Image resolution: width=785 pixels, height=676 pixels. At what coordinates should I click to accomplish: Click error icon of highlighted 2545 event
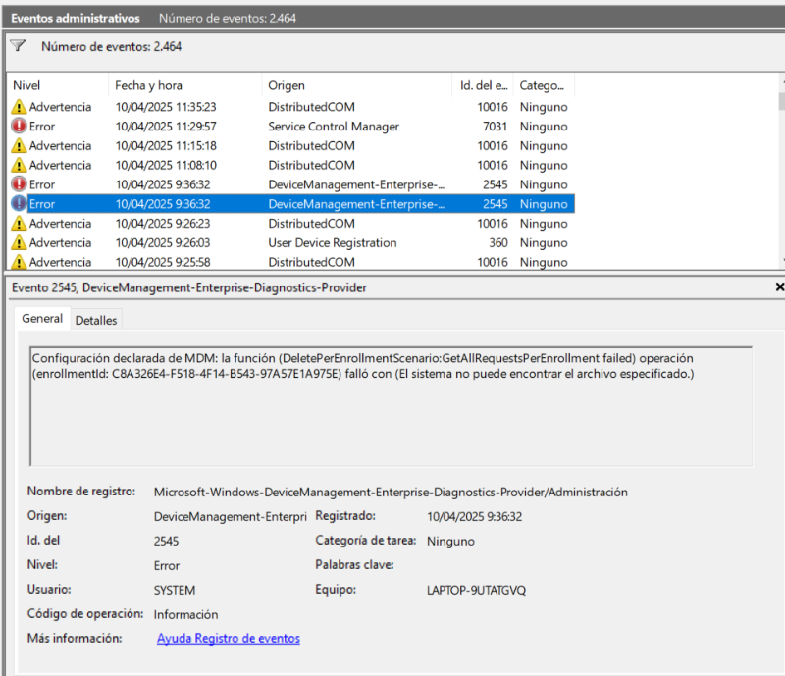[19, 204]
